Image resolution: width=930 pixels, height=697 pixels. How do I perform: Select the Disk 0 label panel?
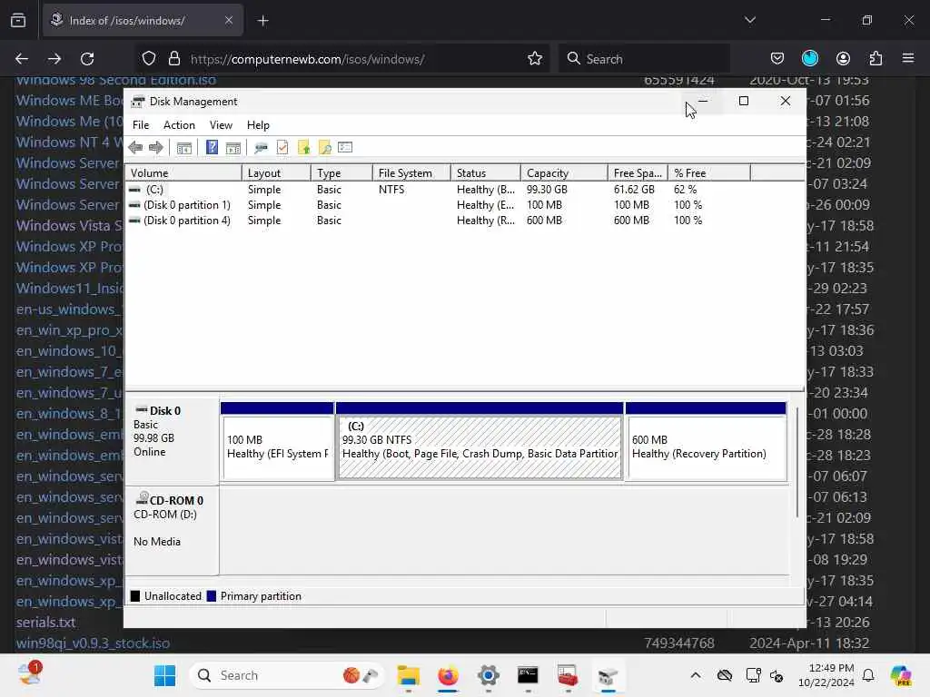172,440
